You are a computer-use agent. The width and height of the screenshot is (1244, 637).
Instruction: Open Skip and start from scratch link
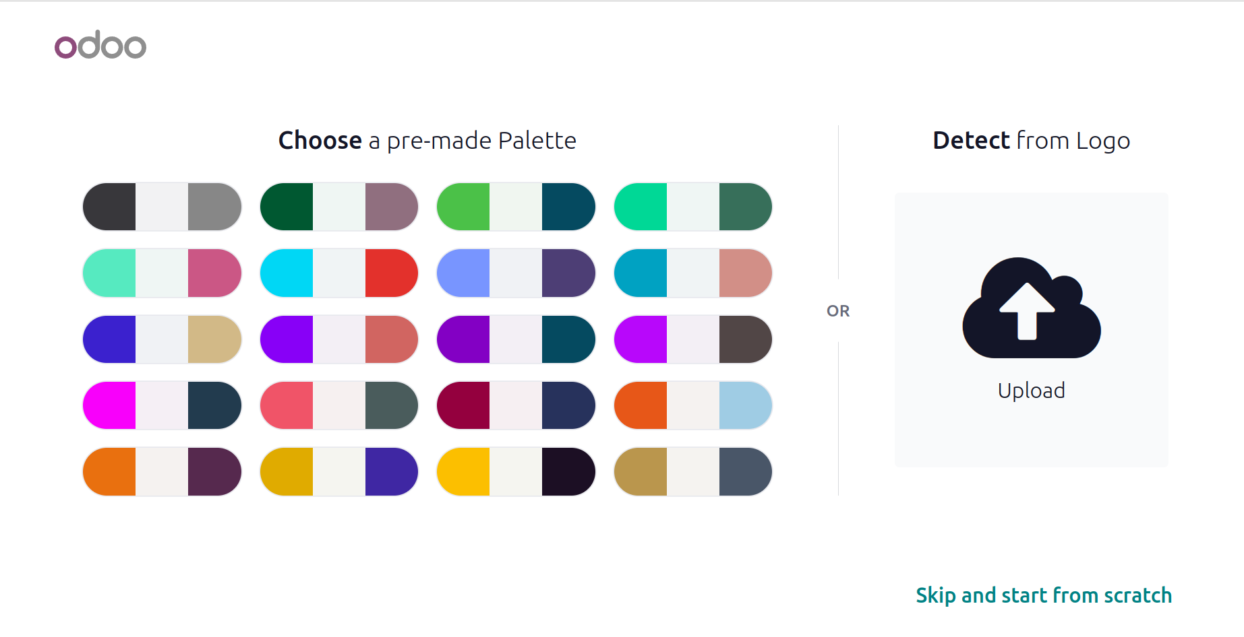[x=1043, y=595]
